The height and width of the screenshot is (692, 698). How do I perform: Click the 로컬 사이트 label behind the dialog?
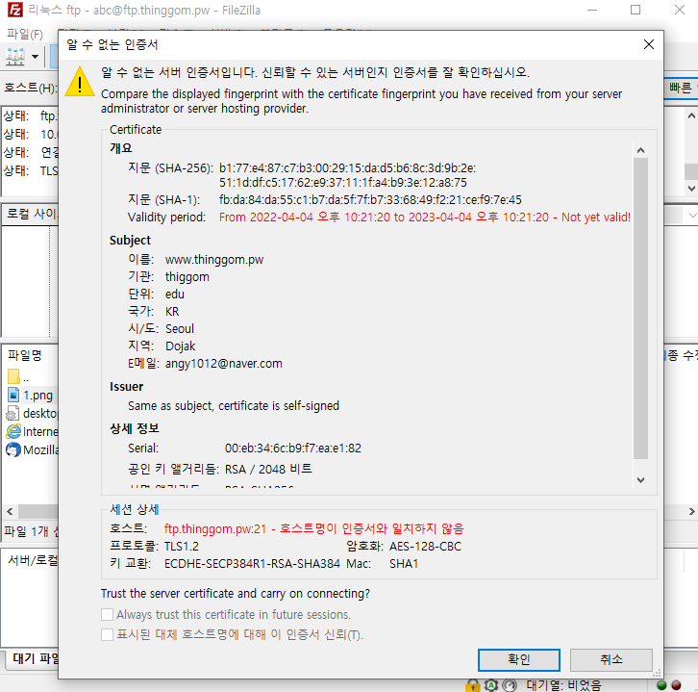pos(31,214)
